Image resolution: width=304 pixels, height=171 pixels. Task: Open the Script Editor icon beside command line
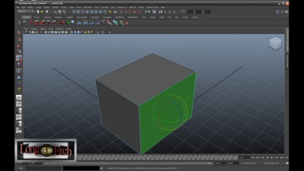point(101,168)
